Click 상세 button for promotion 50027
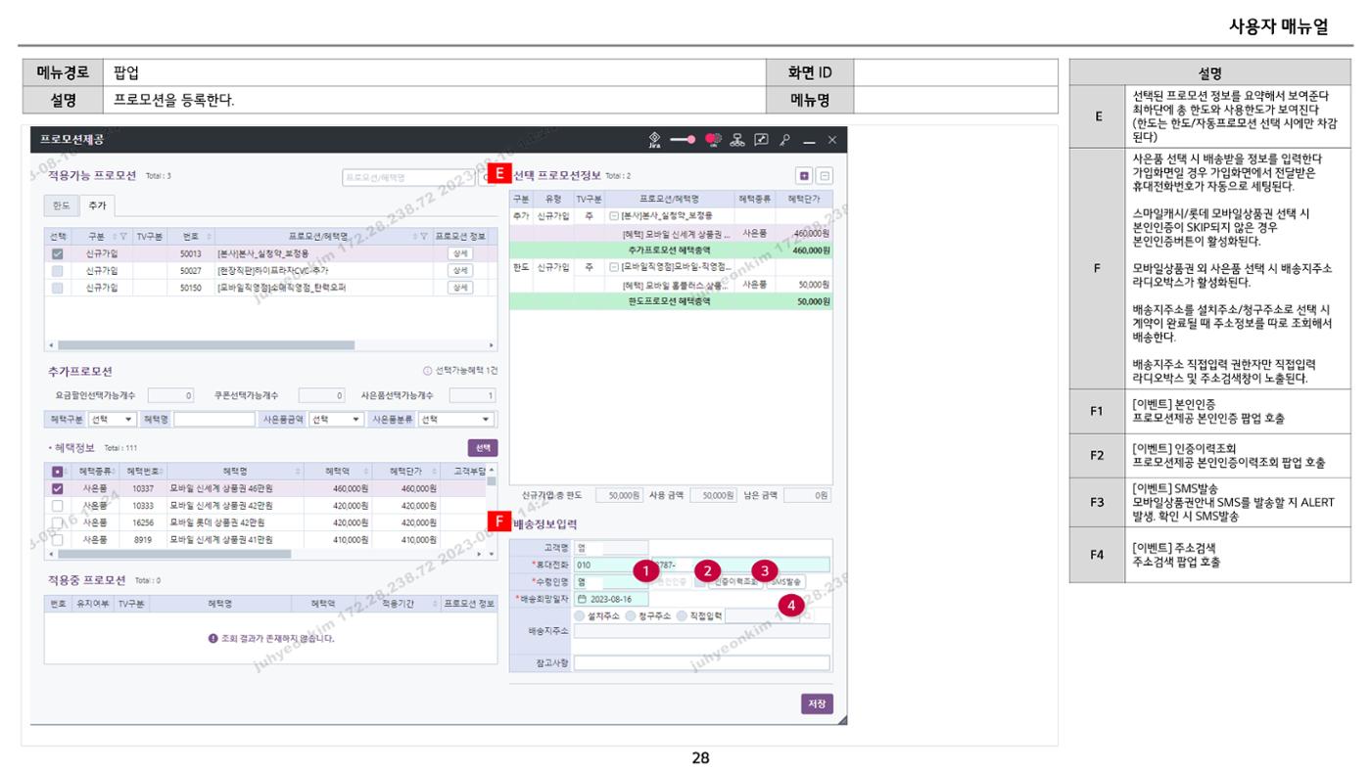 (459, 270)
